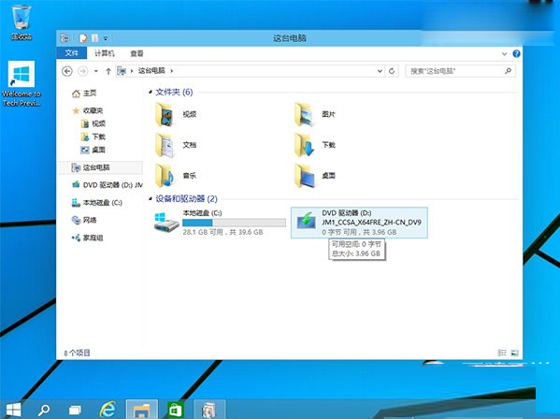Image resolution: width=560 pixels, height=419 pixels.
Task: Select DVD 驱动器 (D:) in navigation pane
Action: pos(108,184)
